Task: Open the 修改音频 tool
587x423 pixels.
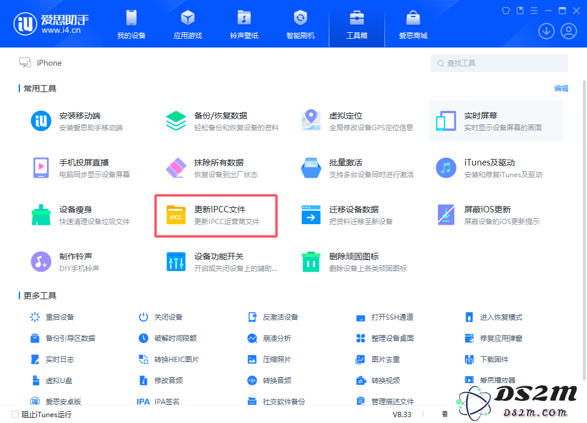Action: pos(161,380)
